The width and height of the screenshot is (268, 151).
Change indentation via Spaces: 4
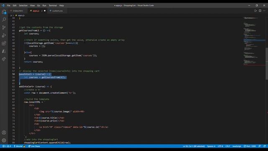(x=211, y=146)
